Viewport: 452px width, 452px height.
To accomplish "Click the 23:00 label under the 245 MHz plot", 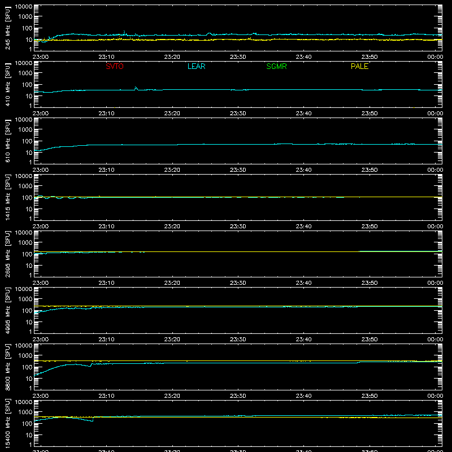I will (41, 57).
